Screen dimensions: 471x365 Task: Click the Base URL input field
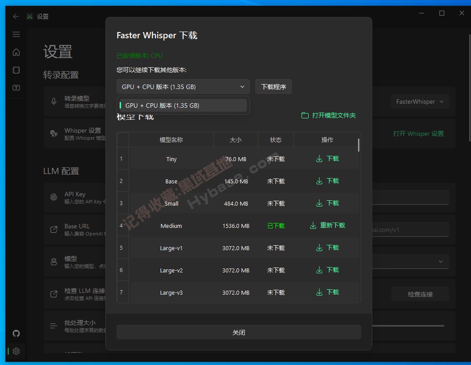pos(411,230)
